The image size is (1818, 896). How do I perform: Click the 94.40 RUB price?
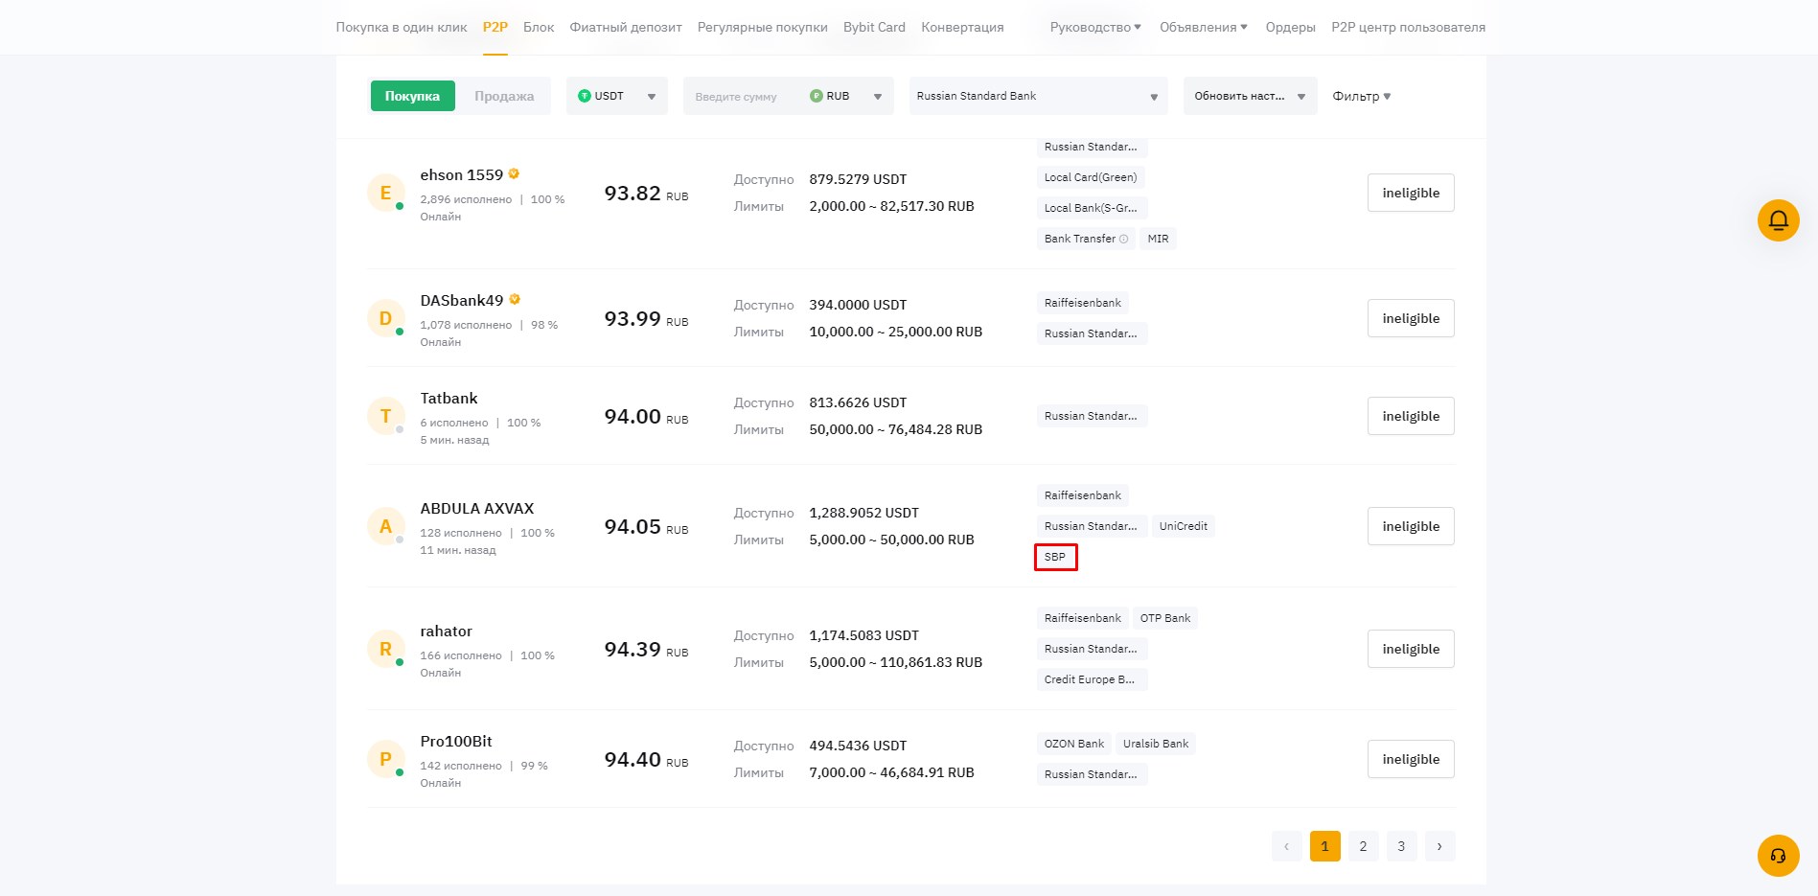[646, 760]
